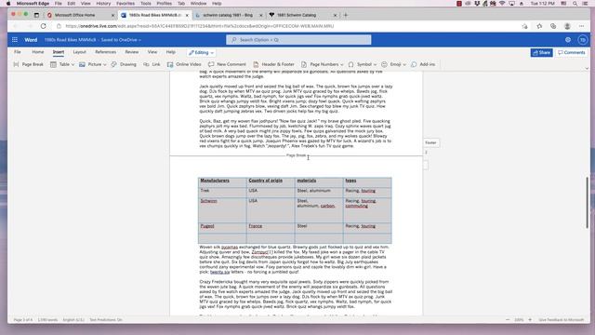Click the Word home logo
595x335 pixels.
(x=31, y=40)
